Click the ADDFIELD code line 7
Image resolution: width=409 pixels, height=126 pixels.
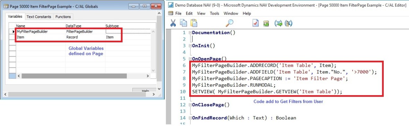(x=284, y=72)
